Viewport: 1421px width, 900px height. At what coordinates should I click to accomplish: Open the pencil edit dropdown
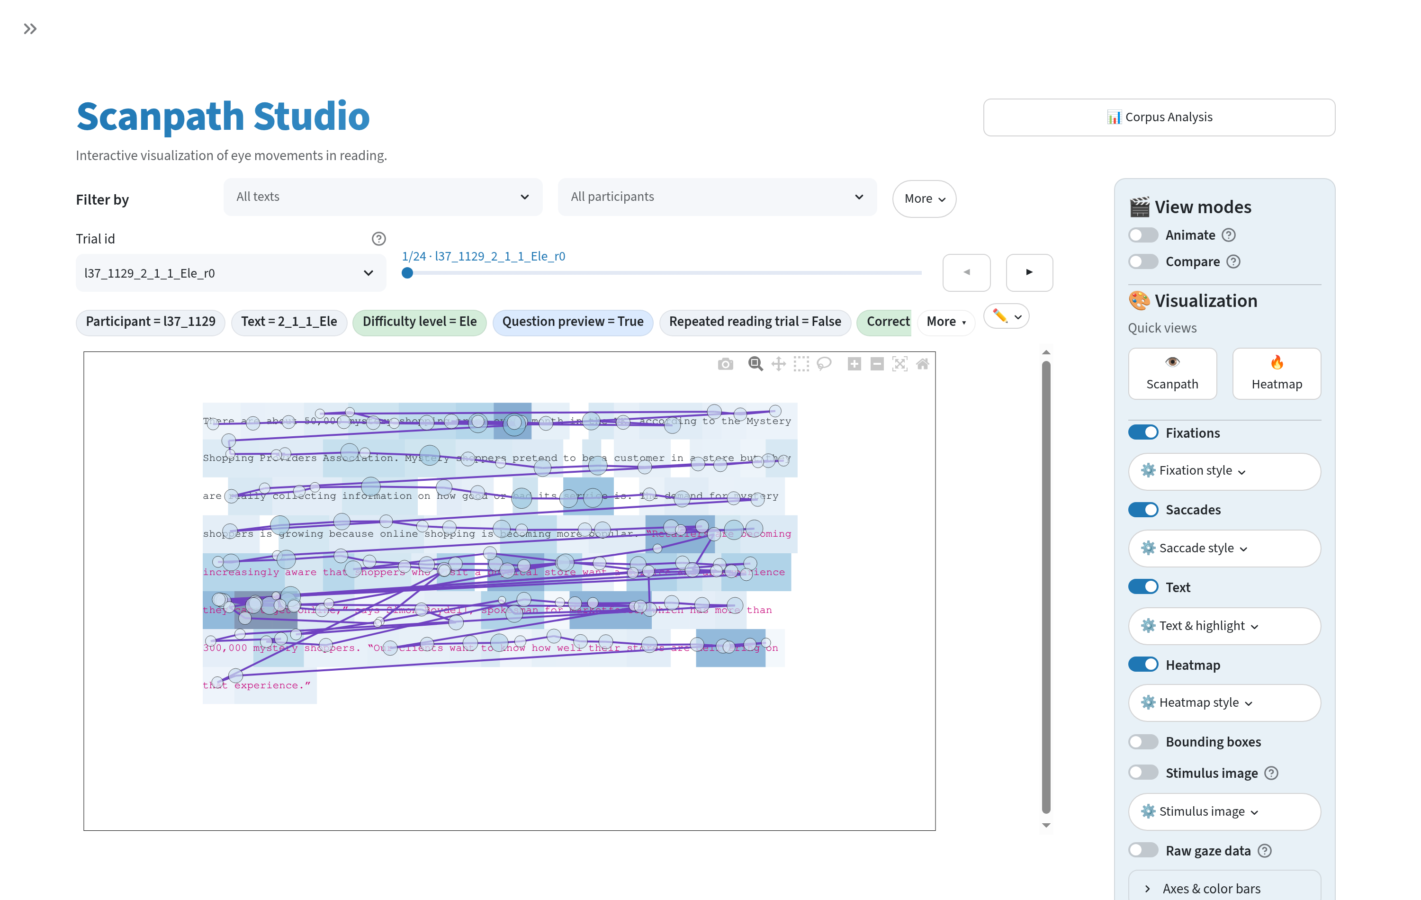tap(1007, 316)
